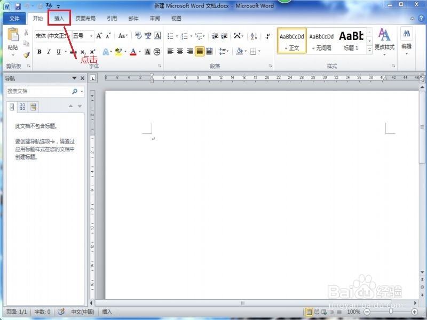Click the Center alignment icon
This screenshot has height=320, width=427.
click(x=180, y=51)
